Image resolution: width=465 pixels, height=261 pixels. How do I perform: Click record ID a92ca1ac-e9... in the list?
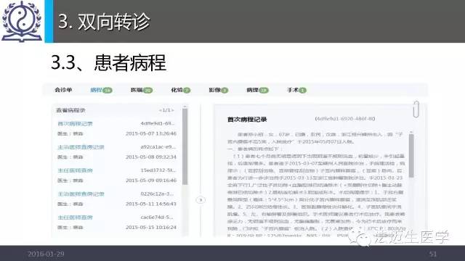click(158, 146)
